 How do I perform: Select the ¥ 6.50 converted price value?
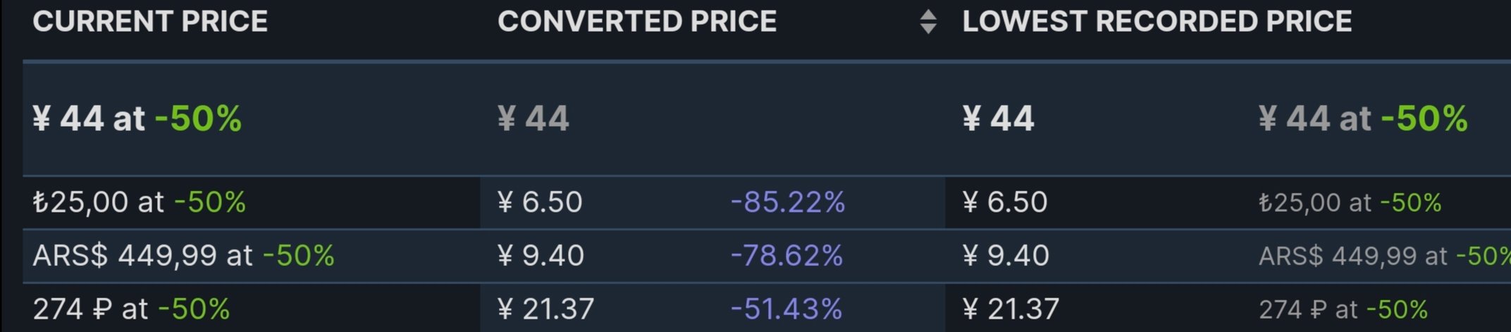[x=540, y=203]
